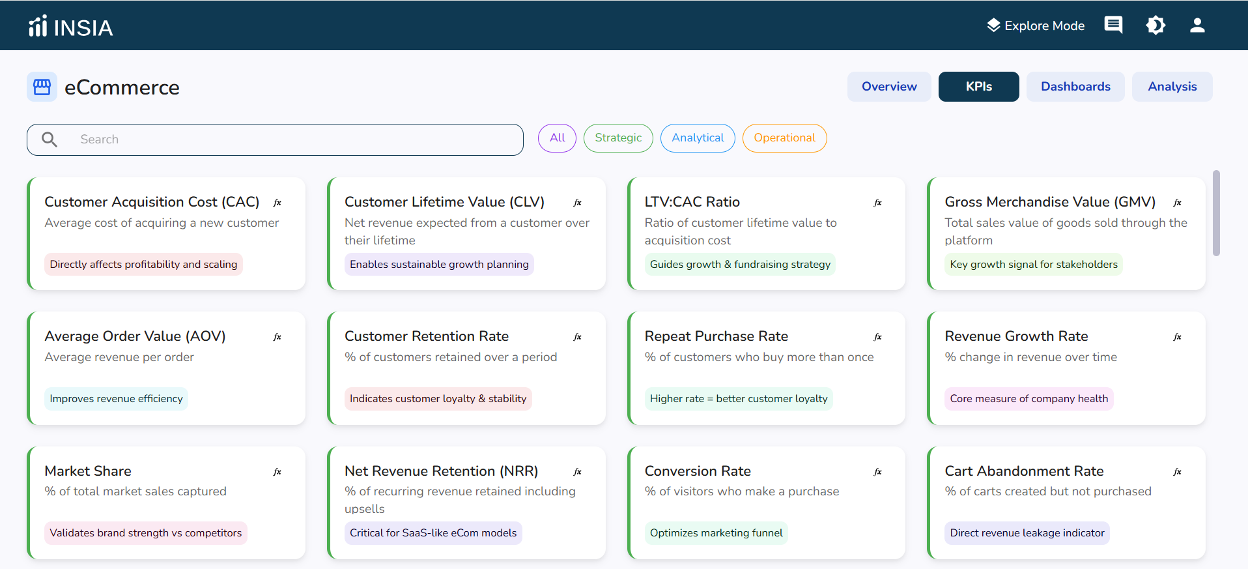
Task: Click the Explore Mode layers icon
Action: [993, 25]
